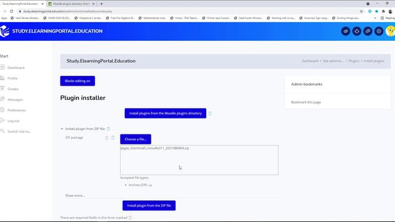
Task: Click the first round header icon with slashed eye
Action: (x=346, y=31)
